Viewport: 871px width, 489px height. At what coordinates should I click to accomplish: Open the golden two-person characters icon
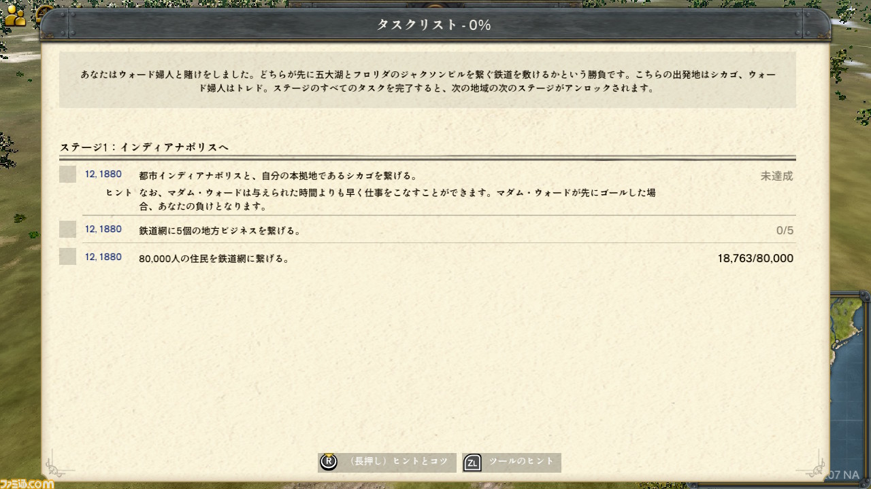[x=15, y=15]
